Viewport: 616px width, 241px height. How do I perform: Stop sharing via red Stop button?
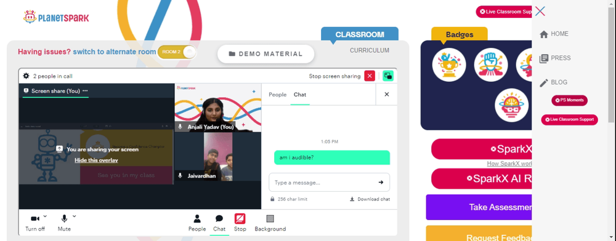click(x=240, y=223)
